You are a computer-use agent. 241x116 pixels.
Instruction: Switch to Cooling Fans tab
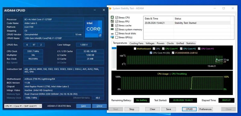coord(136,43)
